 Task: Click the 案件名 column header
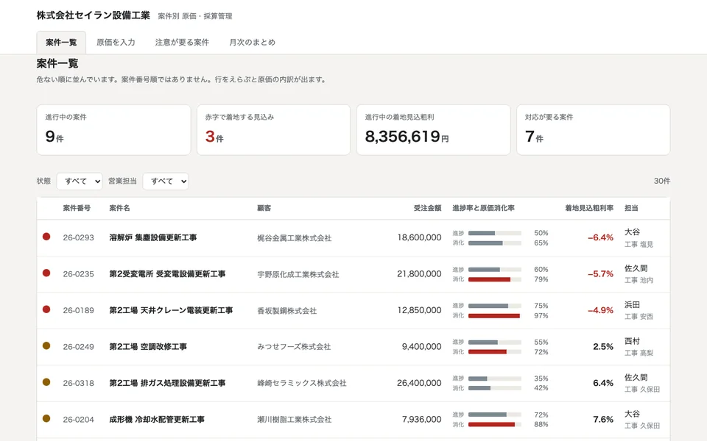pyautogui.click(x=119, y=208)
